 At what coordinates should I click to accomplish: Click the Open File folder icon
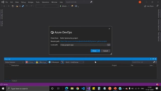pos(17,6)
